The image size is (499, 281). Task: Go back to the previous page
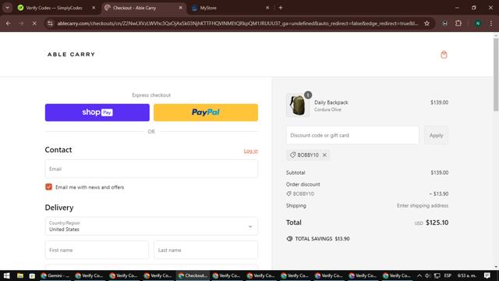coord(9,23)
